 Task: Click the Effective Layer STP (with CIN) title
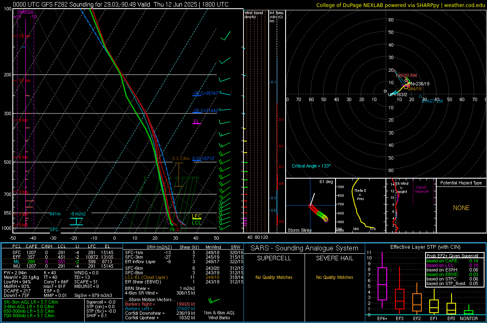coord(425,247)
